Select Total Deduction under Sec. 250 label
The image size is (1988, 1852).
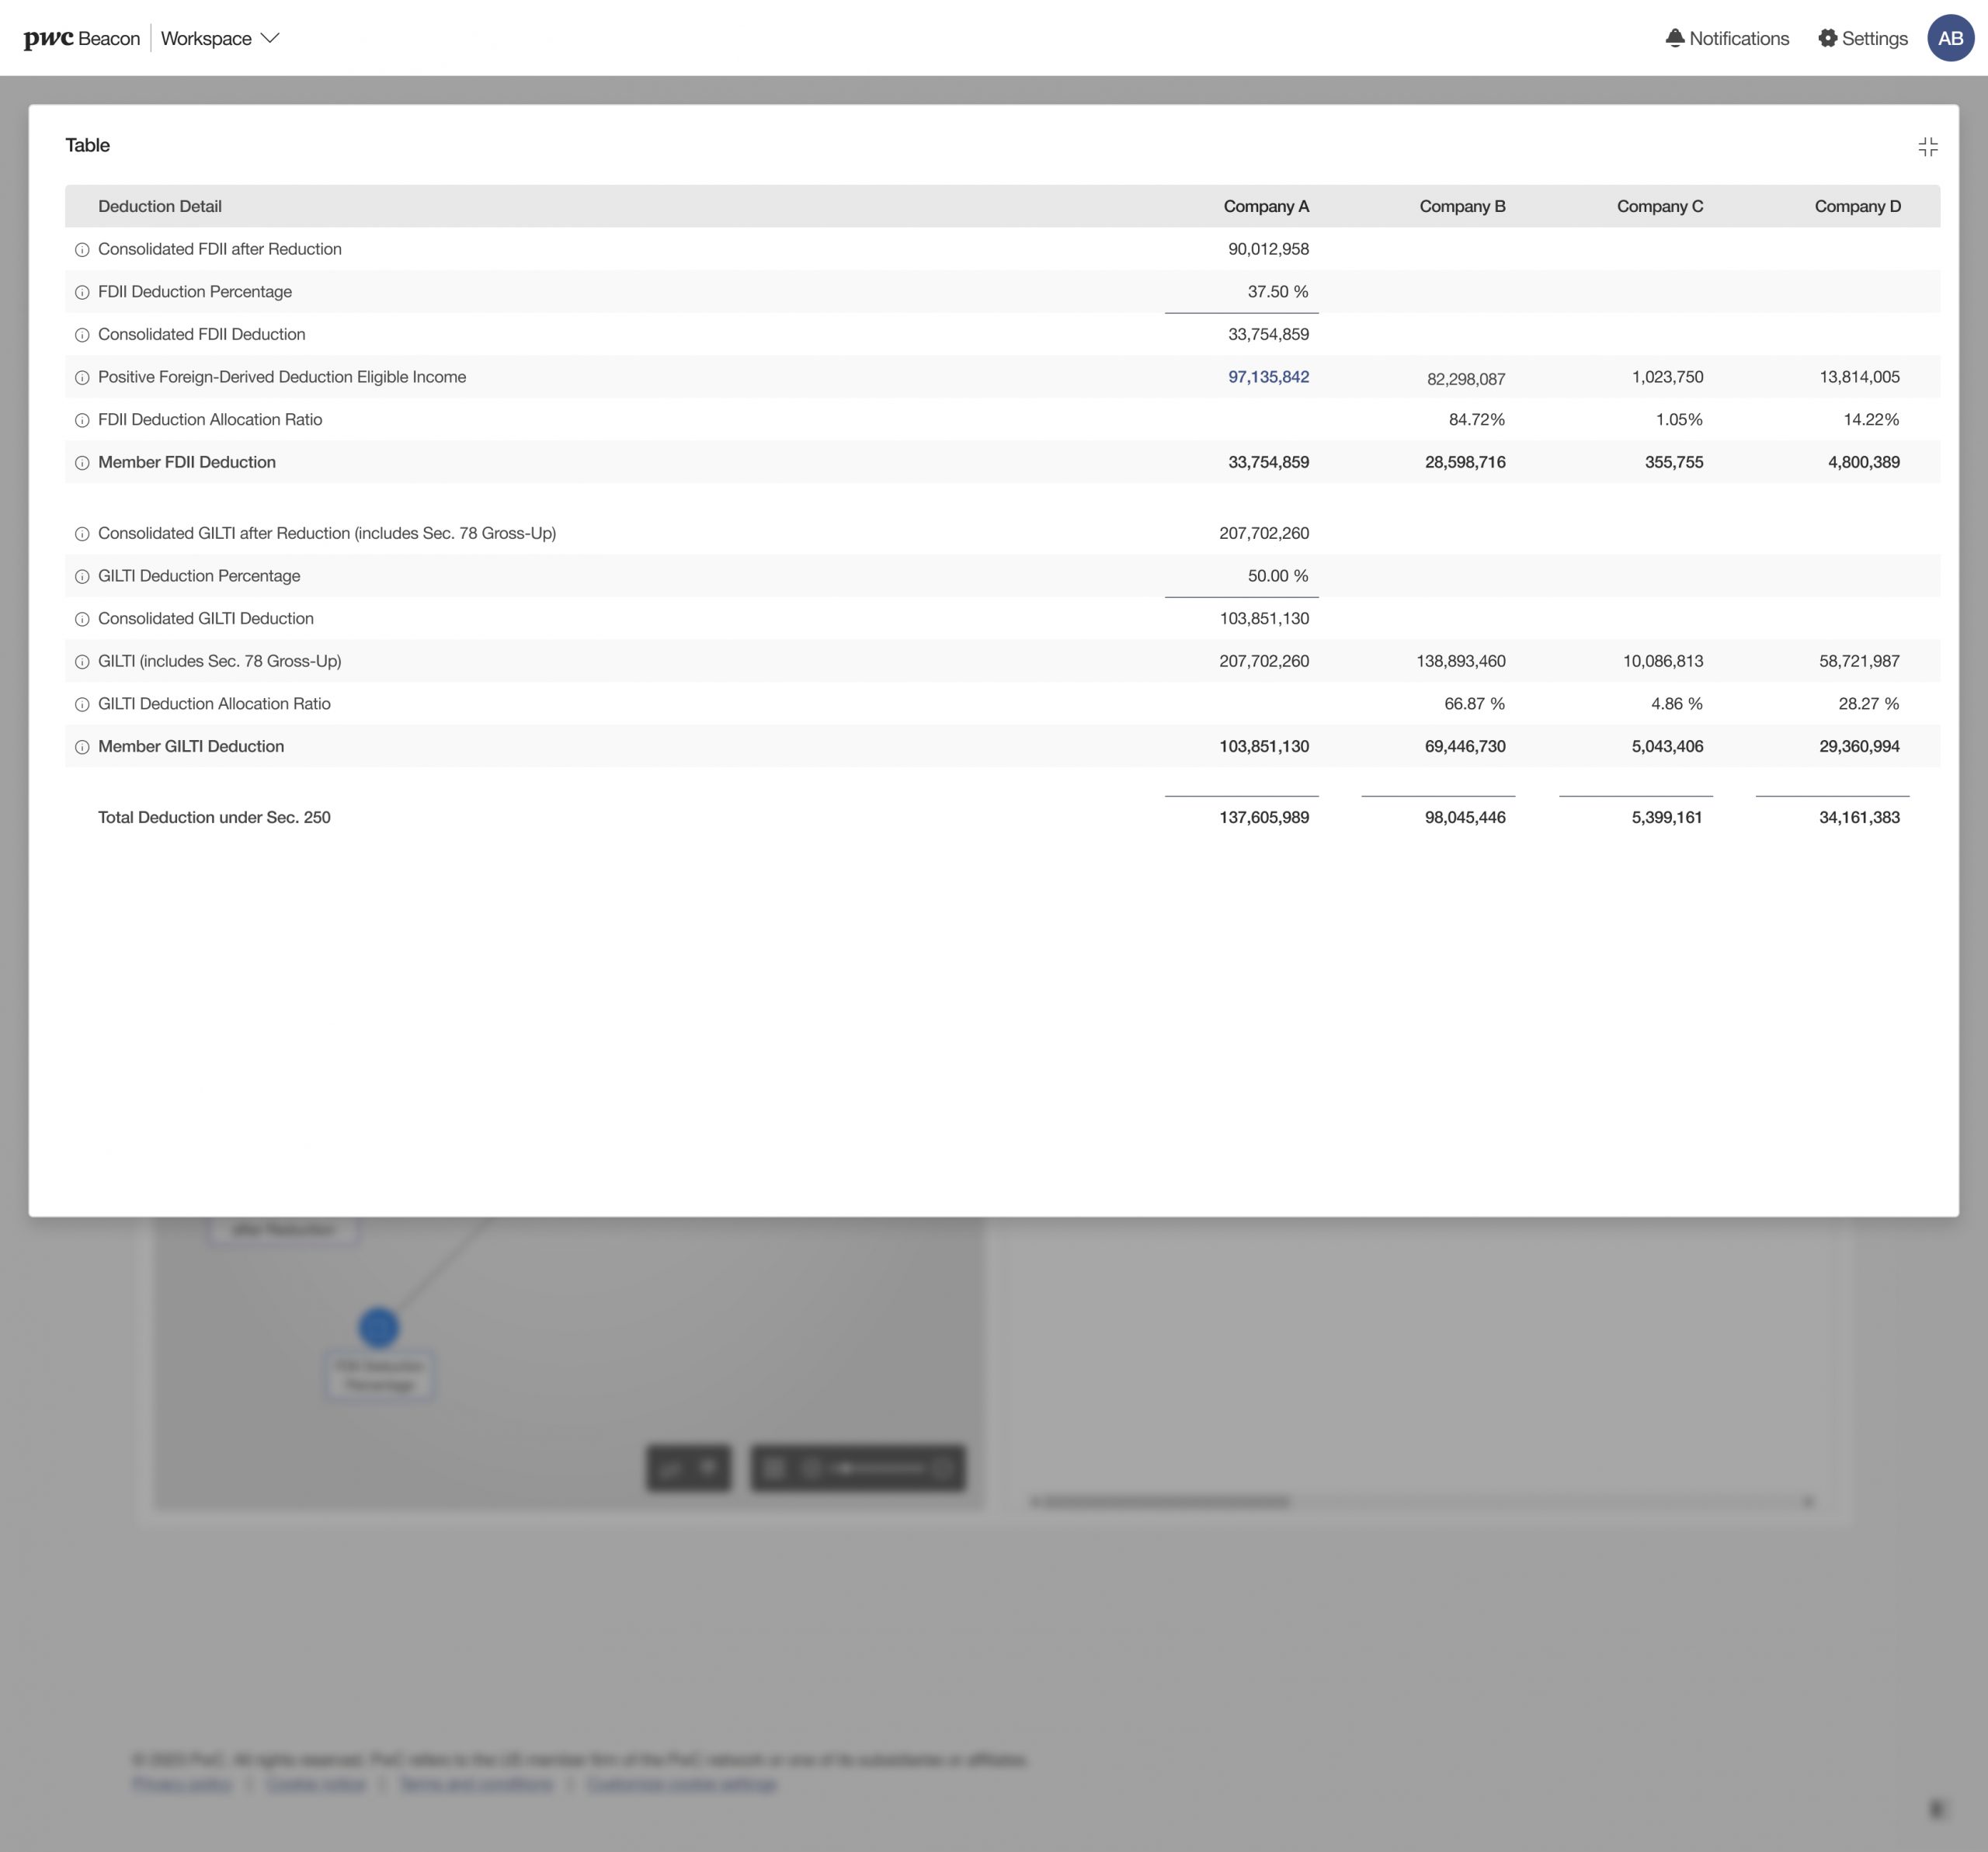pos(214,817)
